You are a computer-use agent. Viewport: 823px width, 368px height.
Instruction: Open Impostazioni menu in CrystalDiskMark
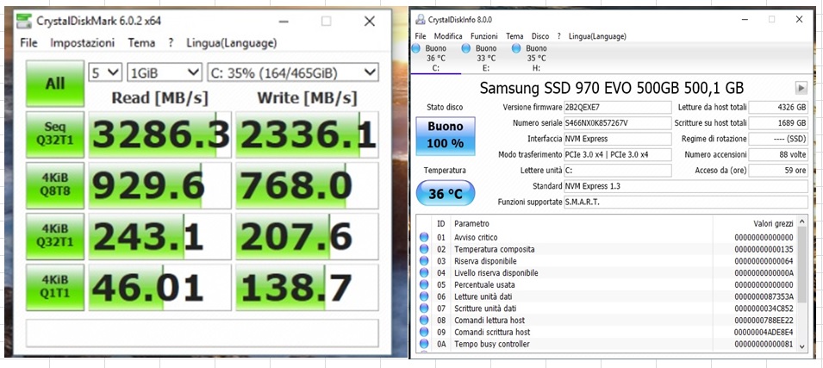82,43
